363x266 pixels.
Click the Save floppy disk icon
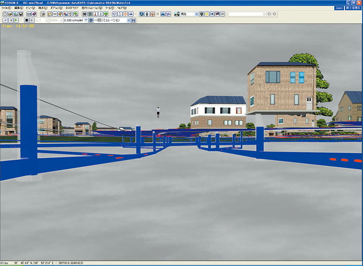(21, 14)
